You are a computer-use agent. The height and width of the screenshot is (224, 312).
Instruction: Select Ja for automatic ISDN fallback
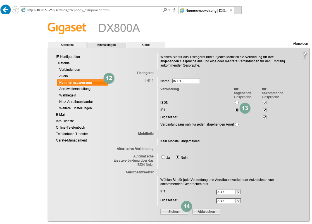tap(163, 157)
